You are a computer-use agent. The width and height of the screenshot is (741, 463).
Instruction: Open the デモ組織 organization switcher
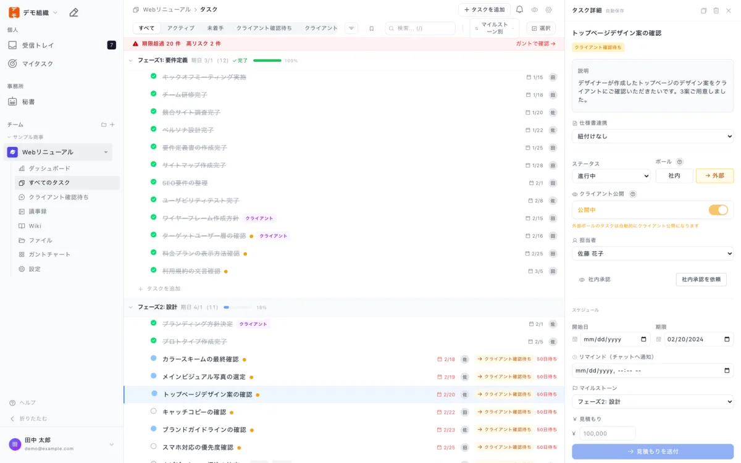tap(33, 12)
